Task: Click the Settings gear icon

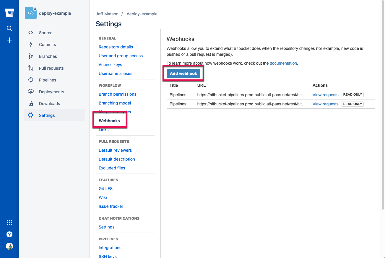Action: tap(31, 115)
